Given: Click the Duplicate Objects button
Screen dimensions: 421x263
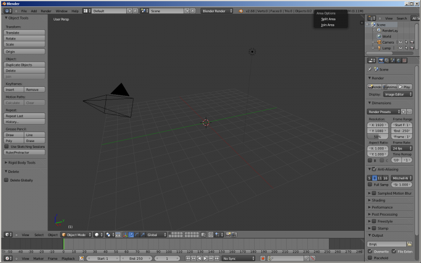Looking at the screenshot, I should 25,65.
